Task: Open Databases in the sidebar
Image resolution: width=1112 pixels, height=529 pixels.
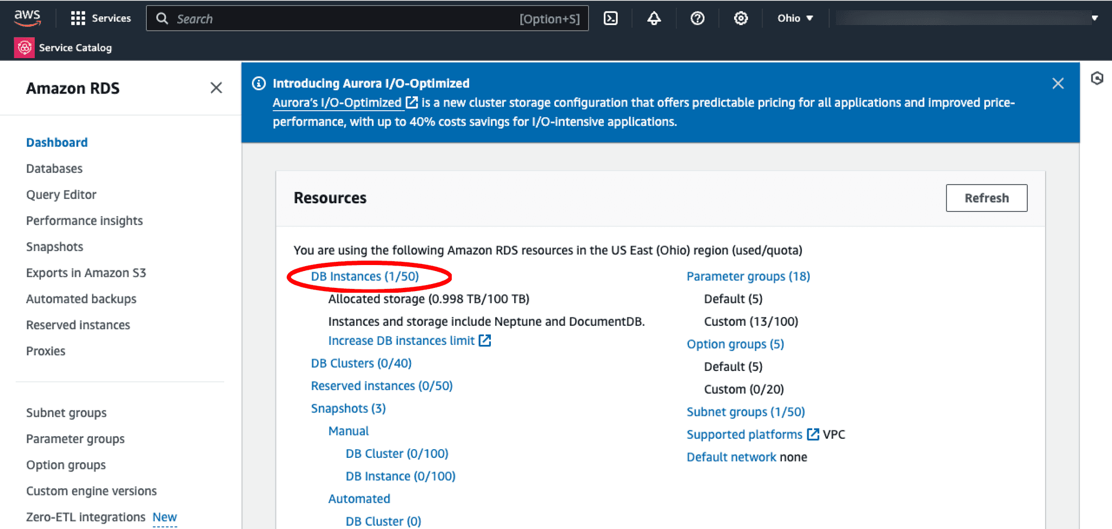Action: pyautogui.click(x=54, y=168)
